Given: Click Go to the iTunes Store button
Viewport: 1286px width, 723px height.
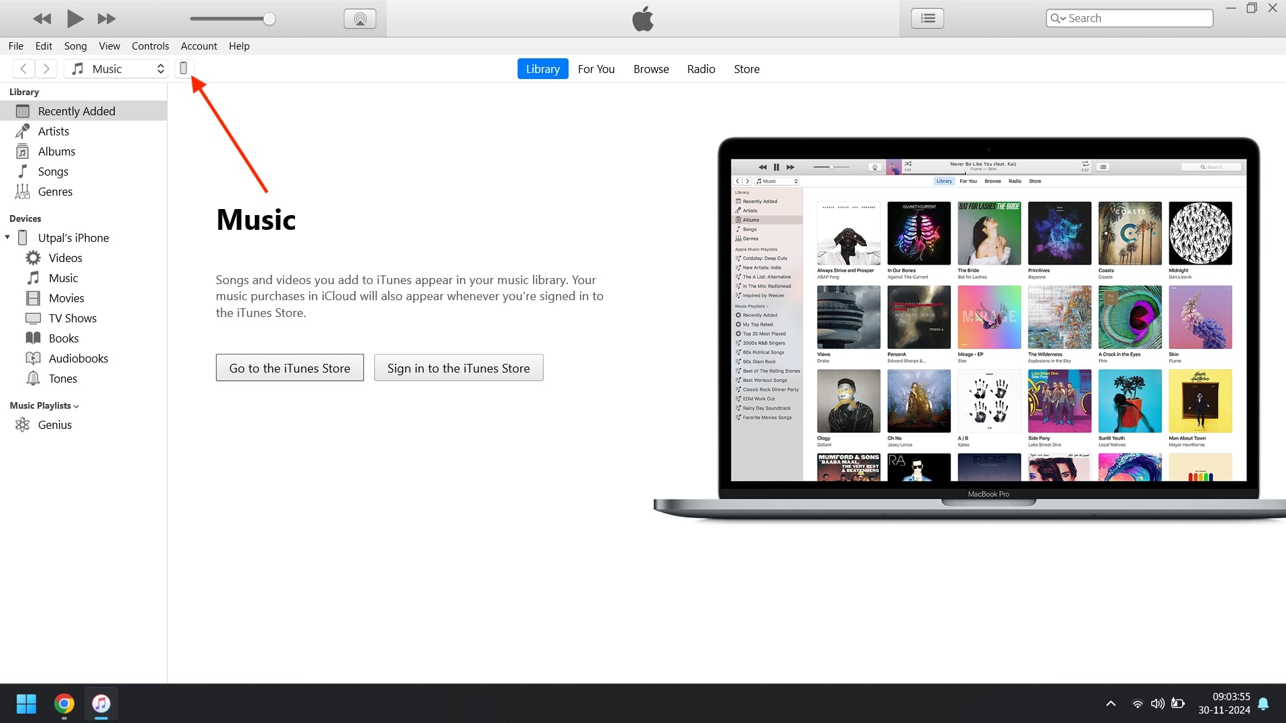Looking at the screenshot, I should point(290,368).
